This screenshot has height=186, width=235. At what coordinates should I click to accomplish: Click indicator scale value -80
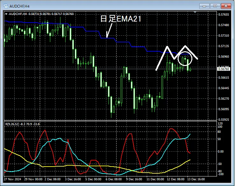220,171
